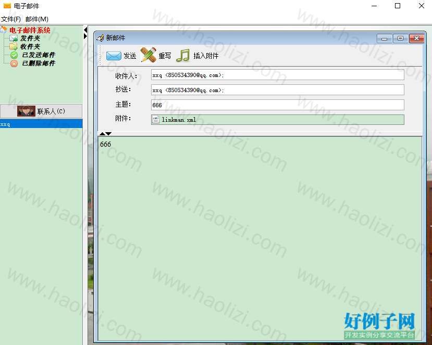Expand sidebar with right arrow splitter
The width and height of the screenshot is (432, 345).
click(x=85, y=36)
